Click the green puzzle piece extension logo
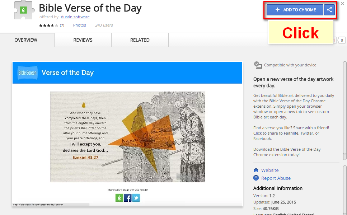347x215 pixels. coord(24,10)
